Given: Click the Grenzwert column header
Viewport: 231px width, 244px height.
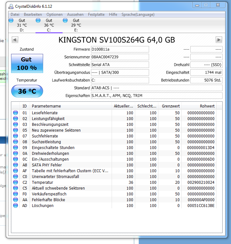Looking at the screenshot, I should click(170, 106).
